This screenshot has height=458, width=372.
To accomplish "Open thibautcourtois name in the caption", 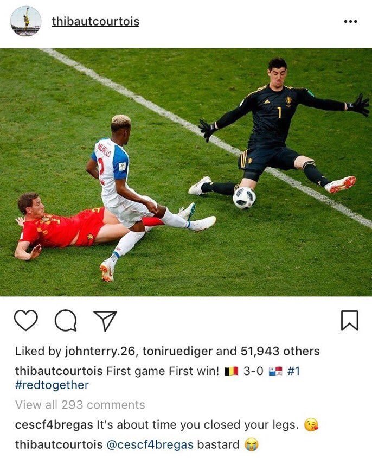I will coord(59,371).
